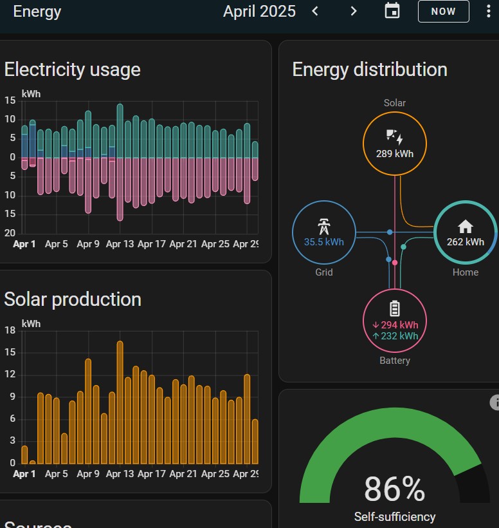This screenshot has width=499, height=528.
Task: Click the 289 kWh solar value
Action: [394, 154]
